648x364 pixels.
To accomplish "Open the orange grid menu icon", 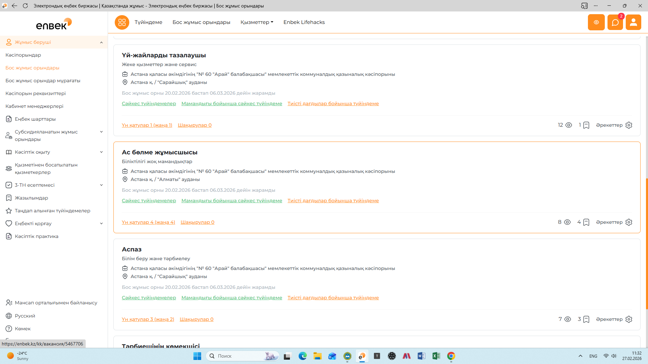I will (122, 22).
